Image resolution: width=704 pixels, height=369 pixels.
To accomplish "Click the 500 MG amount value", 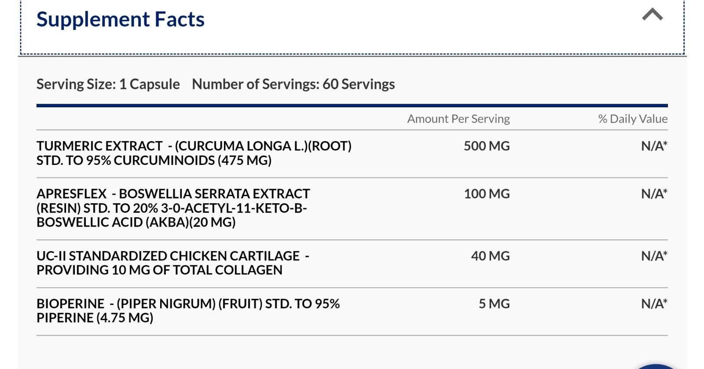I will (487, 146).
